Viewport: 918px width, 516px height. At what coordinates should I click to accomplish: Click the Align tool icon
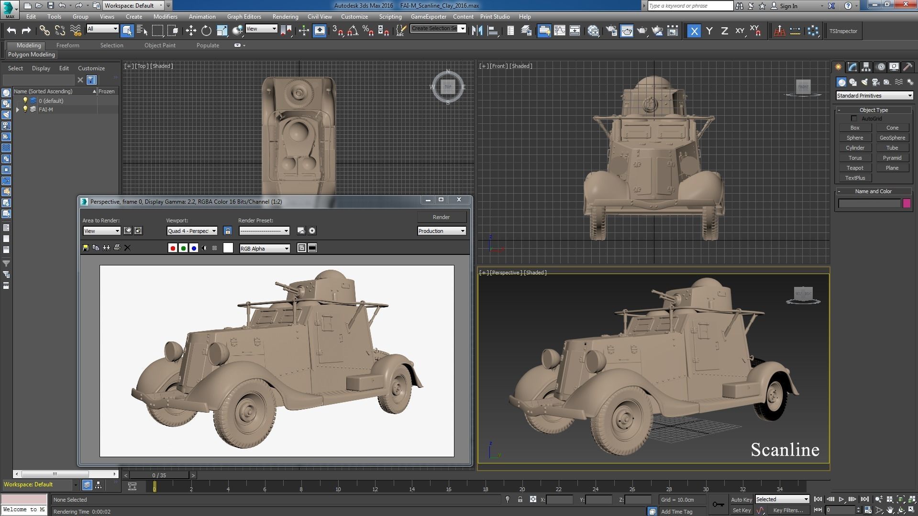(x=493, y=31)
